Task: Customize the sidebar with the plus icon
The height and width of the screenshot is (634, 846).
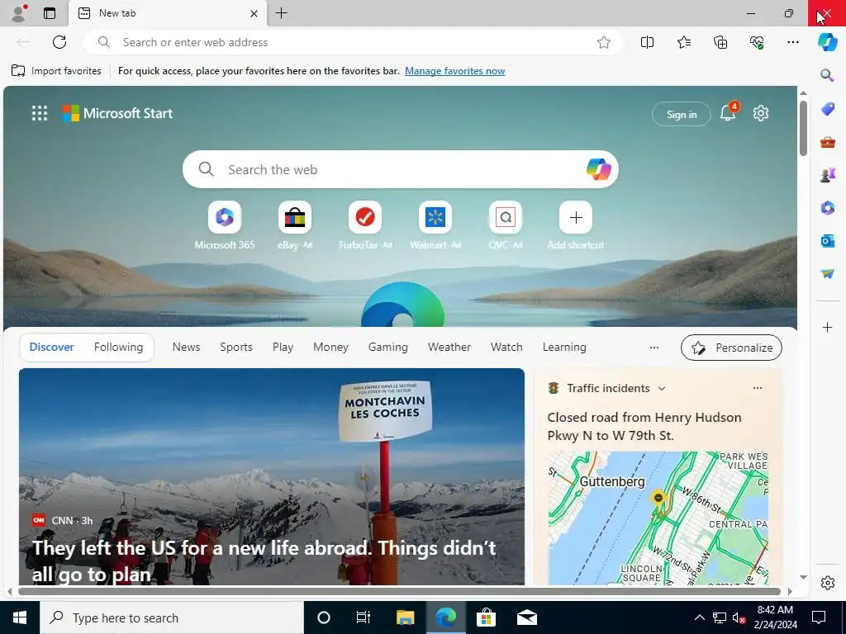Action: [x=827, y=327]
